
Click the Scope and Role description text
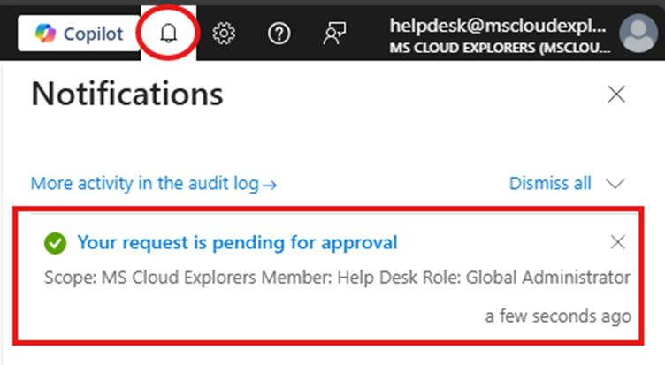[337, 278]
